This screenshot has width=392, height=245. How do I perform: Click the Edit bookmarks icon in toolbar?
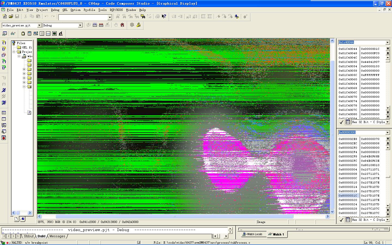pyautogui.click(x=237, y=17)
